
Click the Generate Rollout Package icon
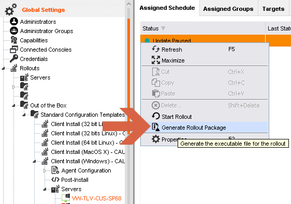coord(156,127)
